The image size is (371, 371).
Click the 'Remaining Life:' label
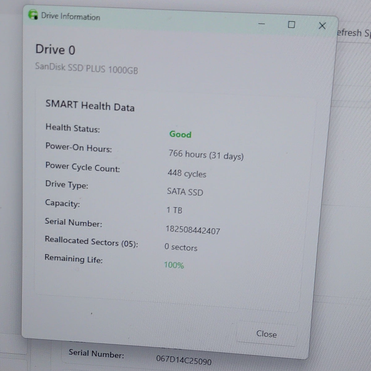pos(74,259)
